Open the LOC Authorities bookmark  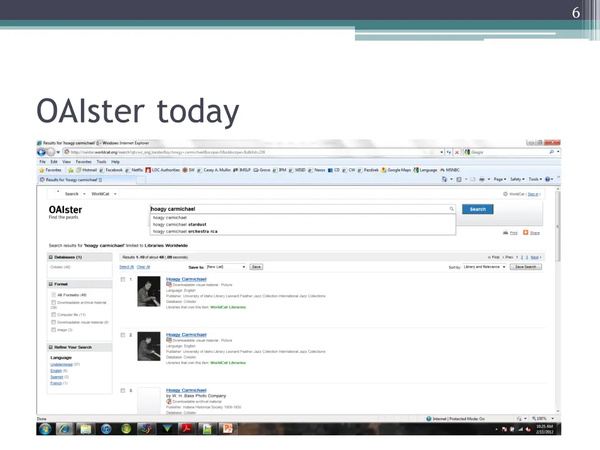(162, 170)
